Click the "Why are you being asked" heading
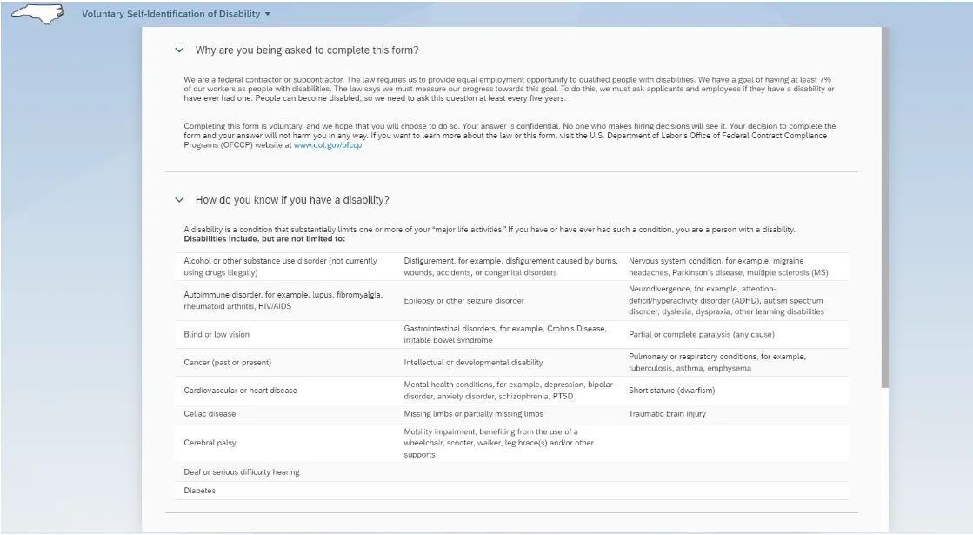This screenshot has height=535, width=973. tap(307, 50)
